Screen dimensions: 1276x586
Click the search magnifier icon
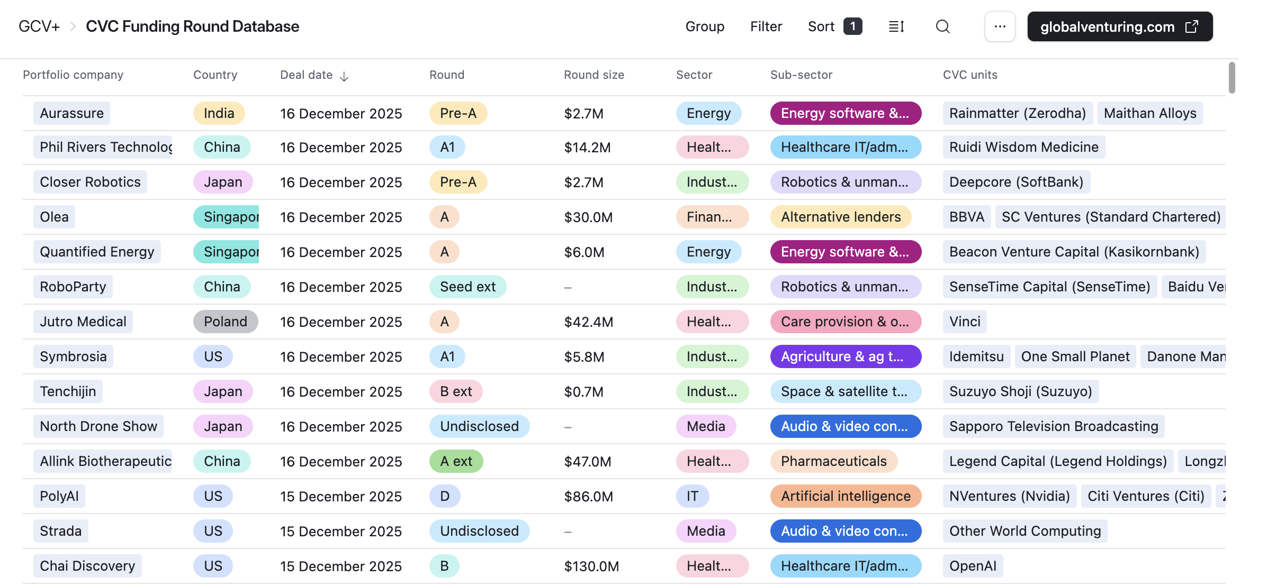pyautogui.click(x=942, y=26)
